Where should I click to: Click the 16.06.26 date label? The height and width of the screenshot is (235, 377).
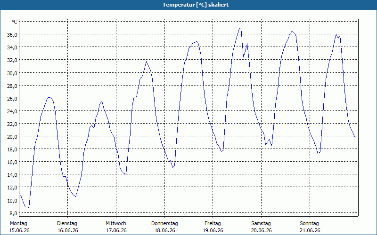point(68,230)
